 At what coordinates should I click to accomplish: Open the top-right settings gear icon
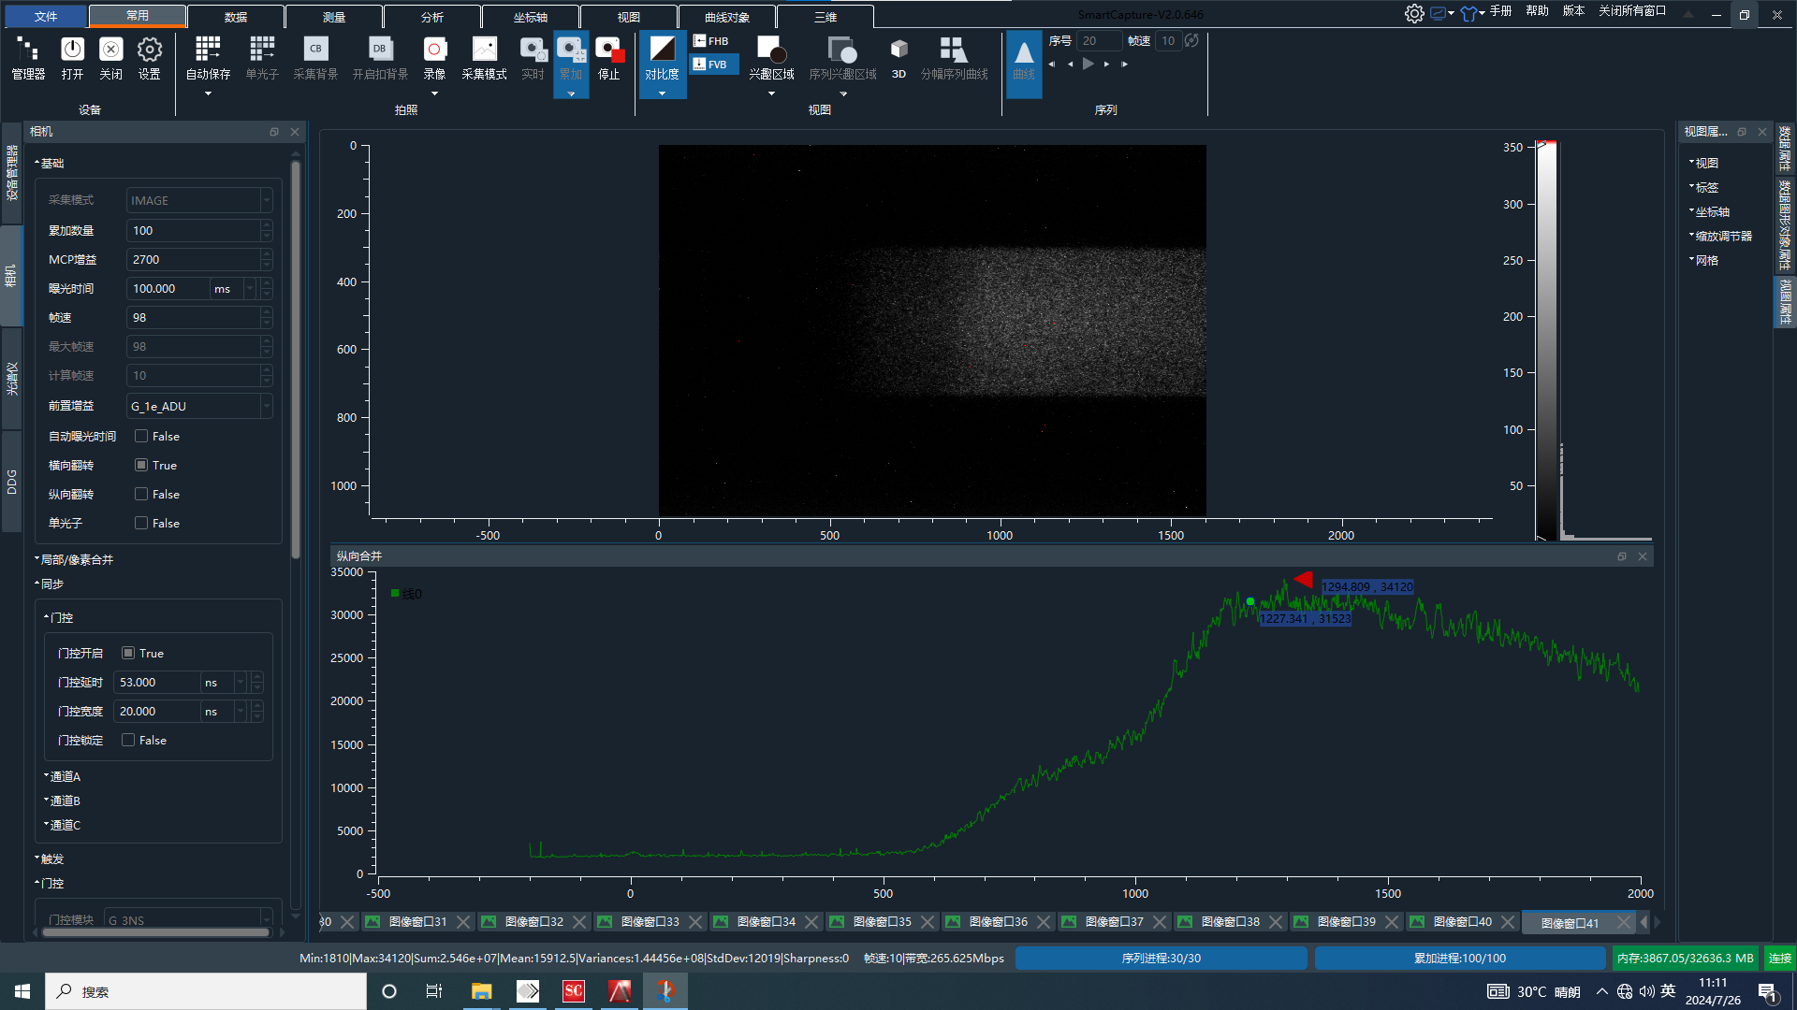tap(1414, 13)
